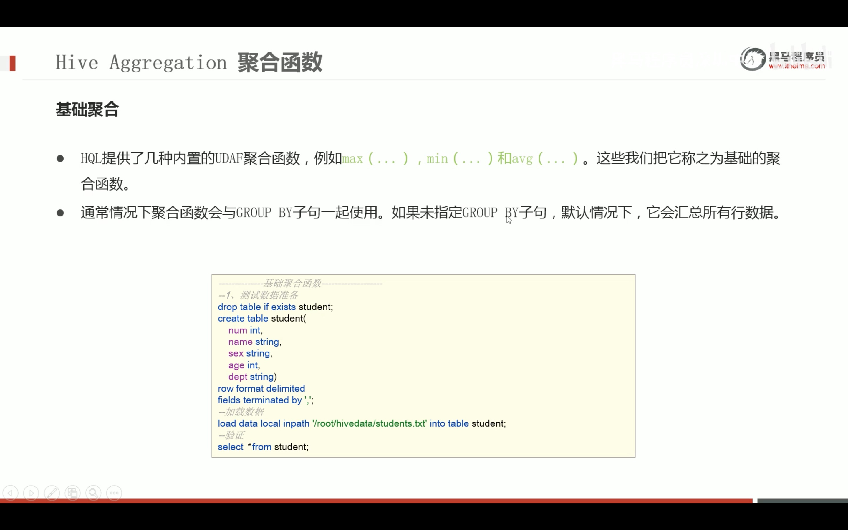Click the 'sex string,' column line
The width and height of the screenshot is (848, 530).
pyautogui.click(x=250, y=353)
